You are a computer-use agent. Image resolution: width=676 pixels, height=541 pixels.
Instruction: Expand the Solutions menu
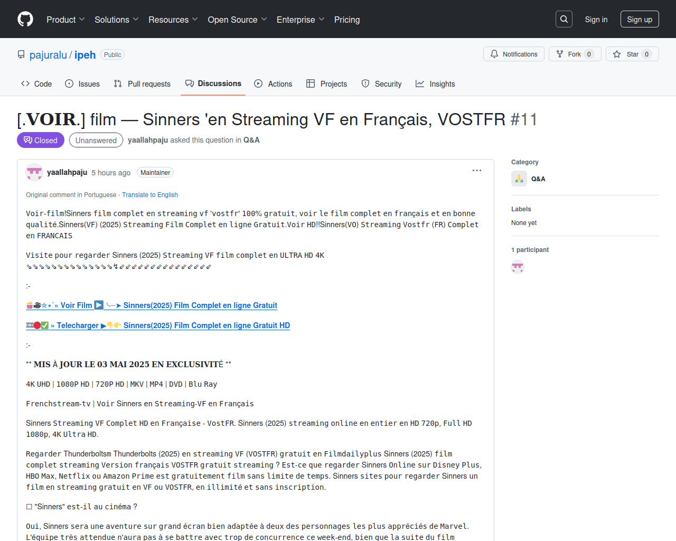(117, 20)
